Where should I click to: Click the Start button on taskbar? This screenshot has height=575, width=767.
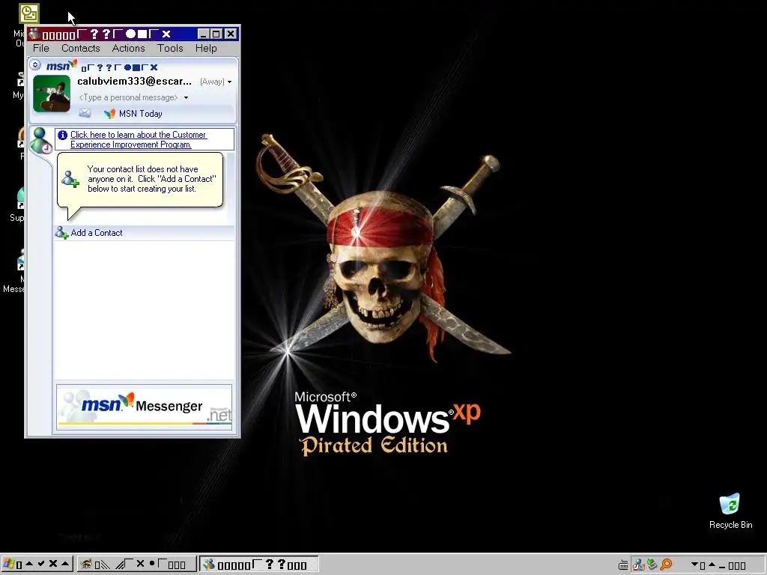click(37, 565)
